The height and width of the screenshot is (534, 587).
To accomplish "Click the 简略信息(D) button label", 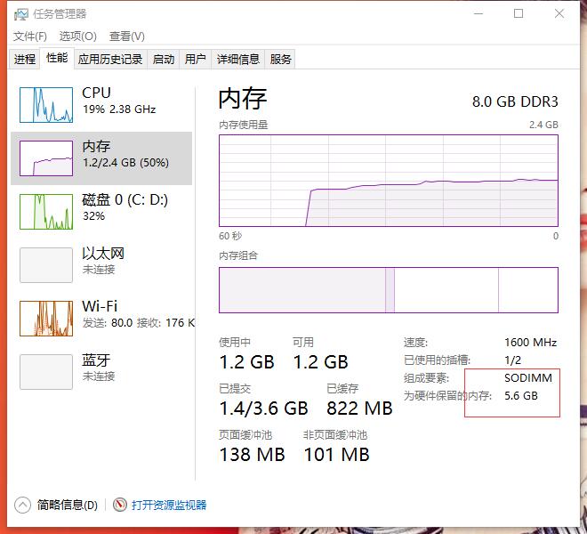I will pyautogui.click(x=68, y=506).
